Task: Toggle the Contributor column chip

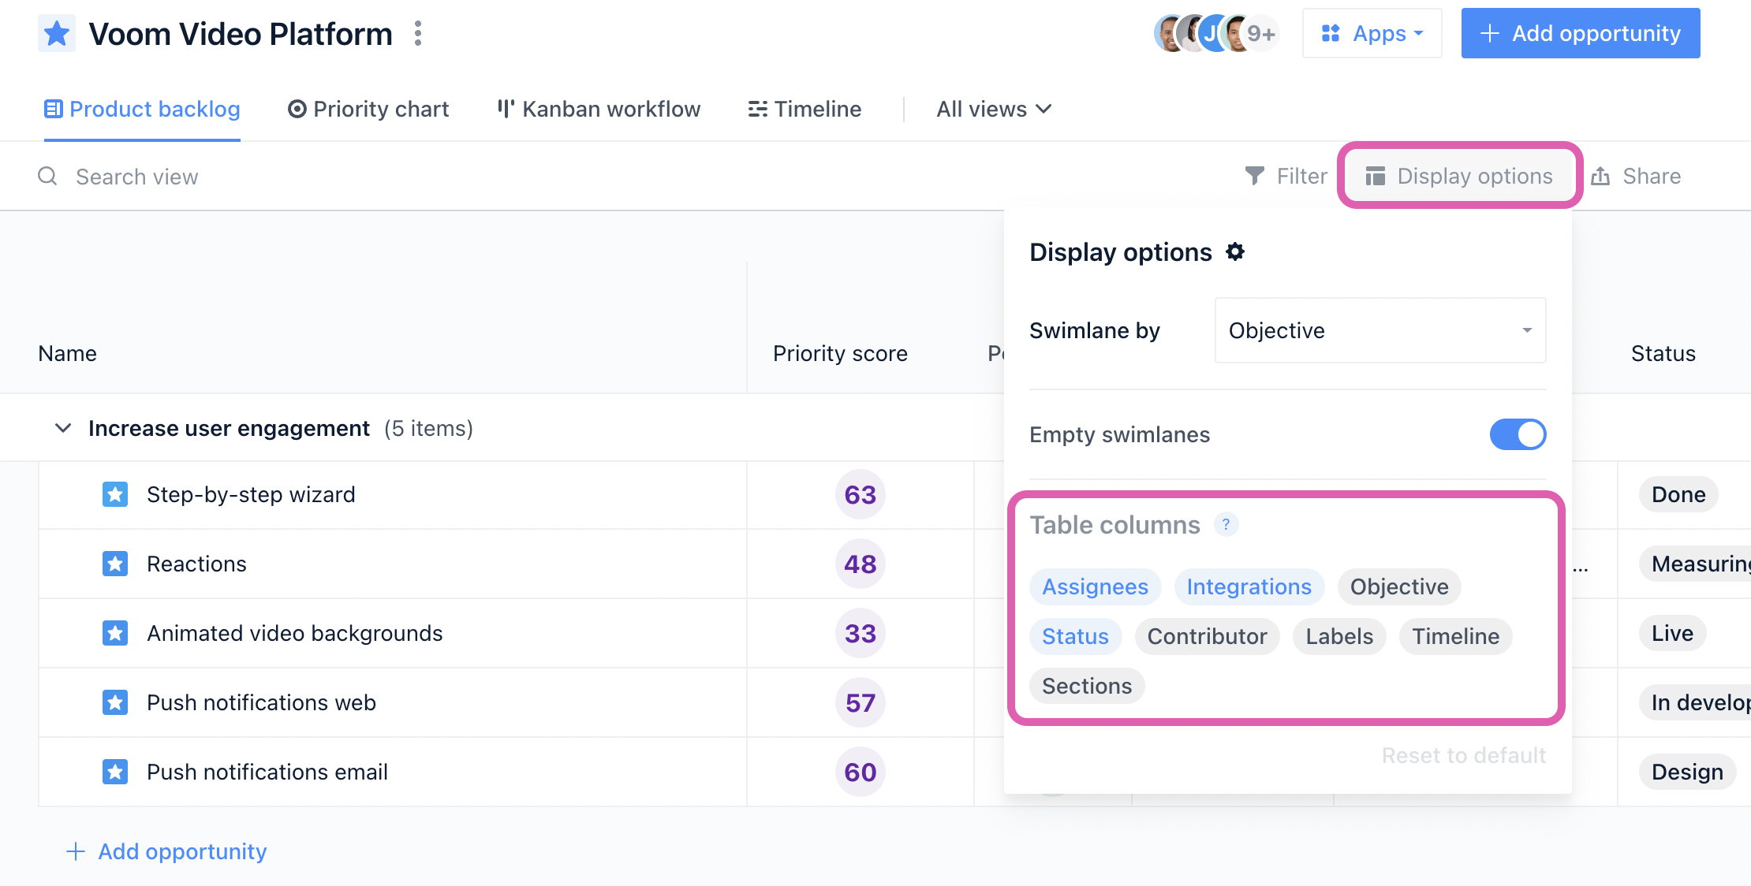Action: coord(1207,636)
